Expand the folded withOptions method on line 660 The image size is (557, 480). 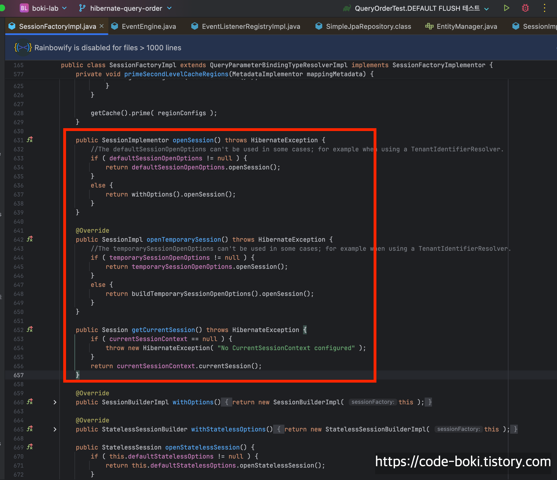point(55,402)
